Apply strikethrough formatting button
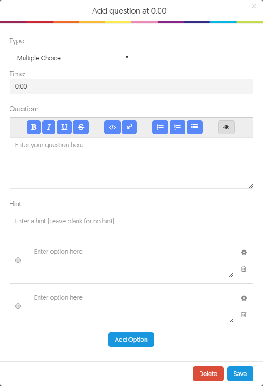The height and width of the screenshot is (386, 263). pyautogui.click(x=81, y=127)
